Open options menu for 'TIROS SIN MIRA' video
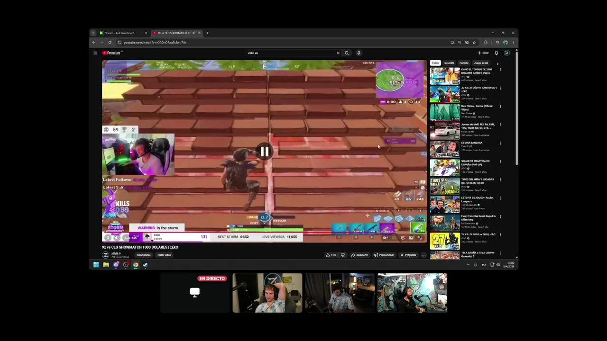 point(500,179)
